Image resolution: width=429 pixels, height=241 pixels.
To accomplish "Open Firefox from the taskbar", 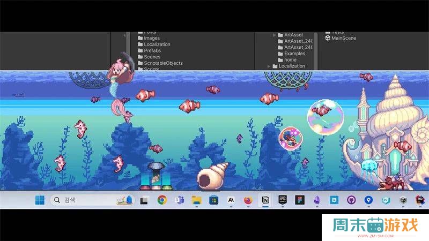I will pyautogui.click(x=247, y=200).
